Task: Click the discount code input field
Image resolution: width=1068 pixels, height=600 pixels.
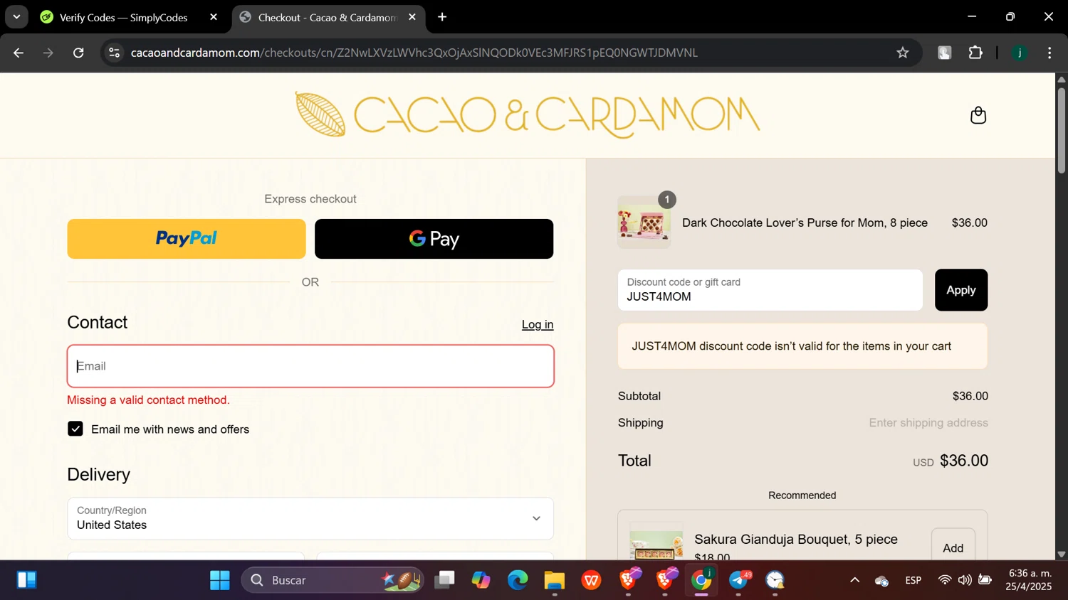Action: pos(770,290)
